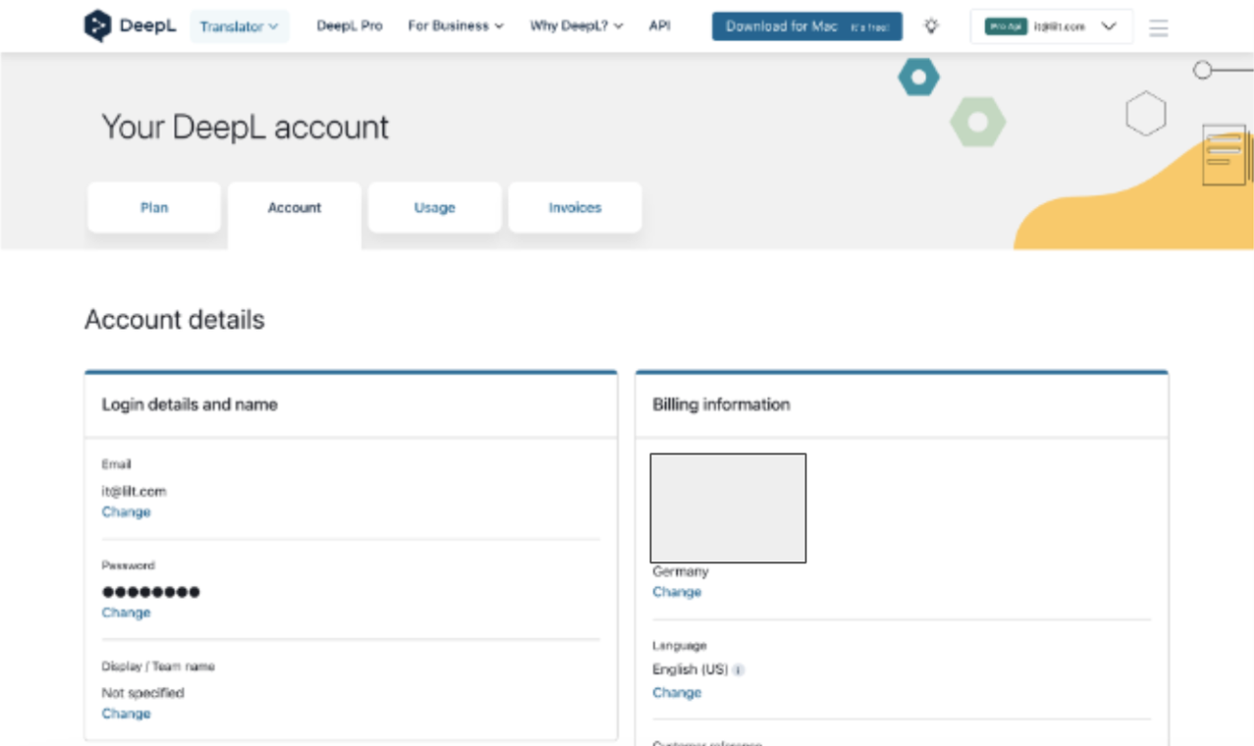1254x746 pixels.
Task: Click the masked password dots
Action: coord(151,592)
